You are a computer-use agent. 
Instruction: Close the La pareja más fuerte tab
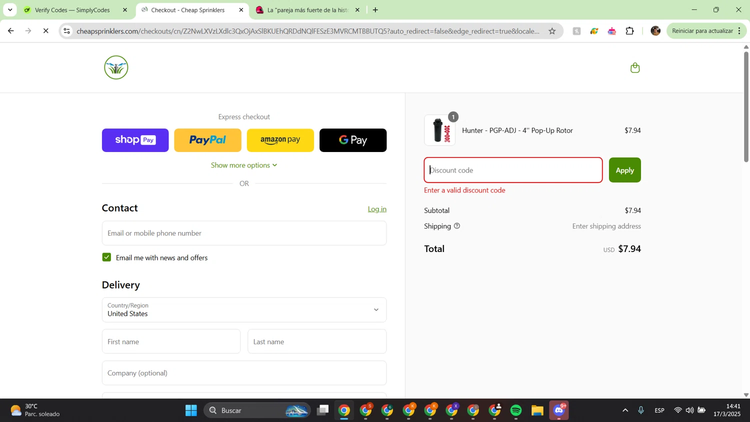point(357,10)
